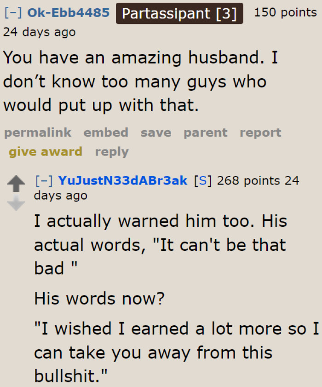
Task: View the parent comment
Action: pyautogui.click(x=205, y=133)
